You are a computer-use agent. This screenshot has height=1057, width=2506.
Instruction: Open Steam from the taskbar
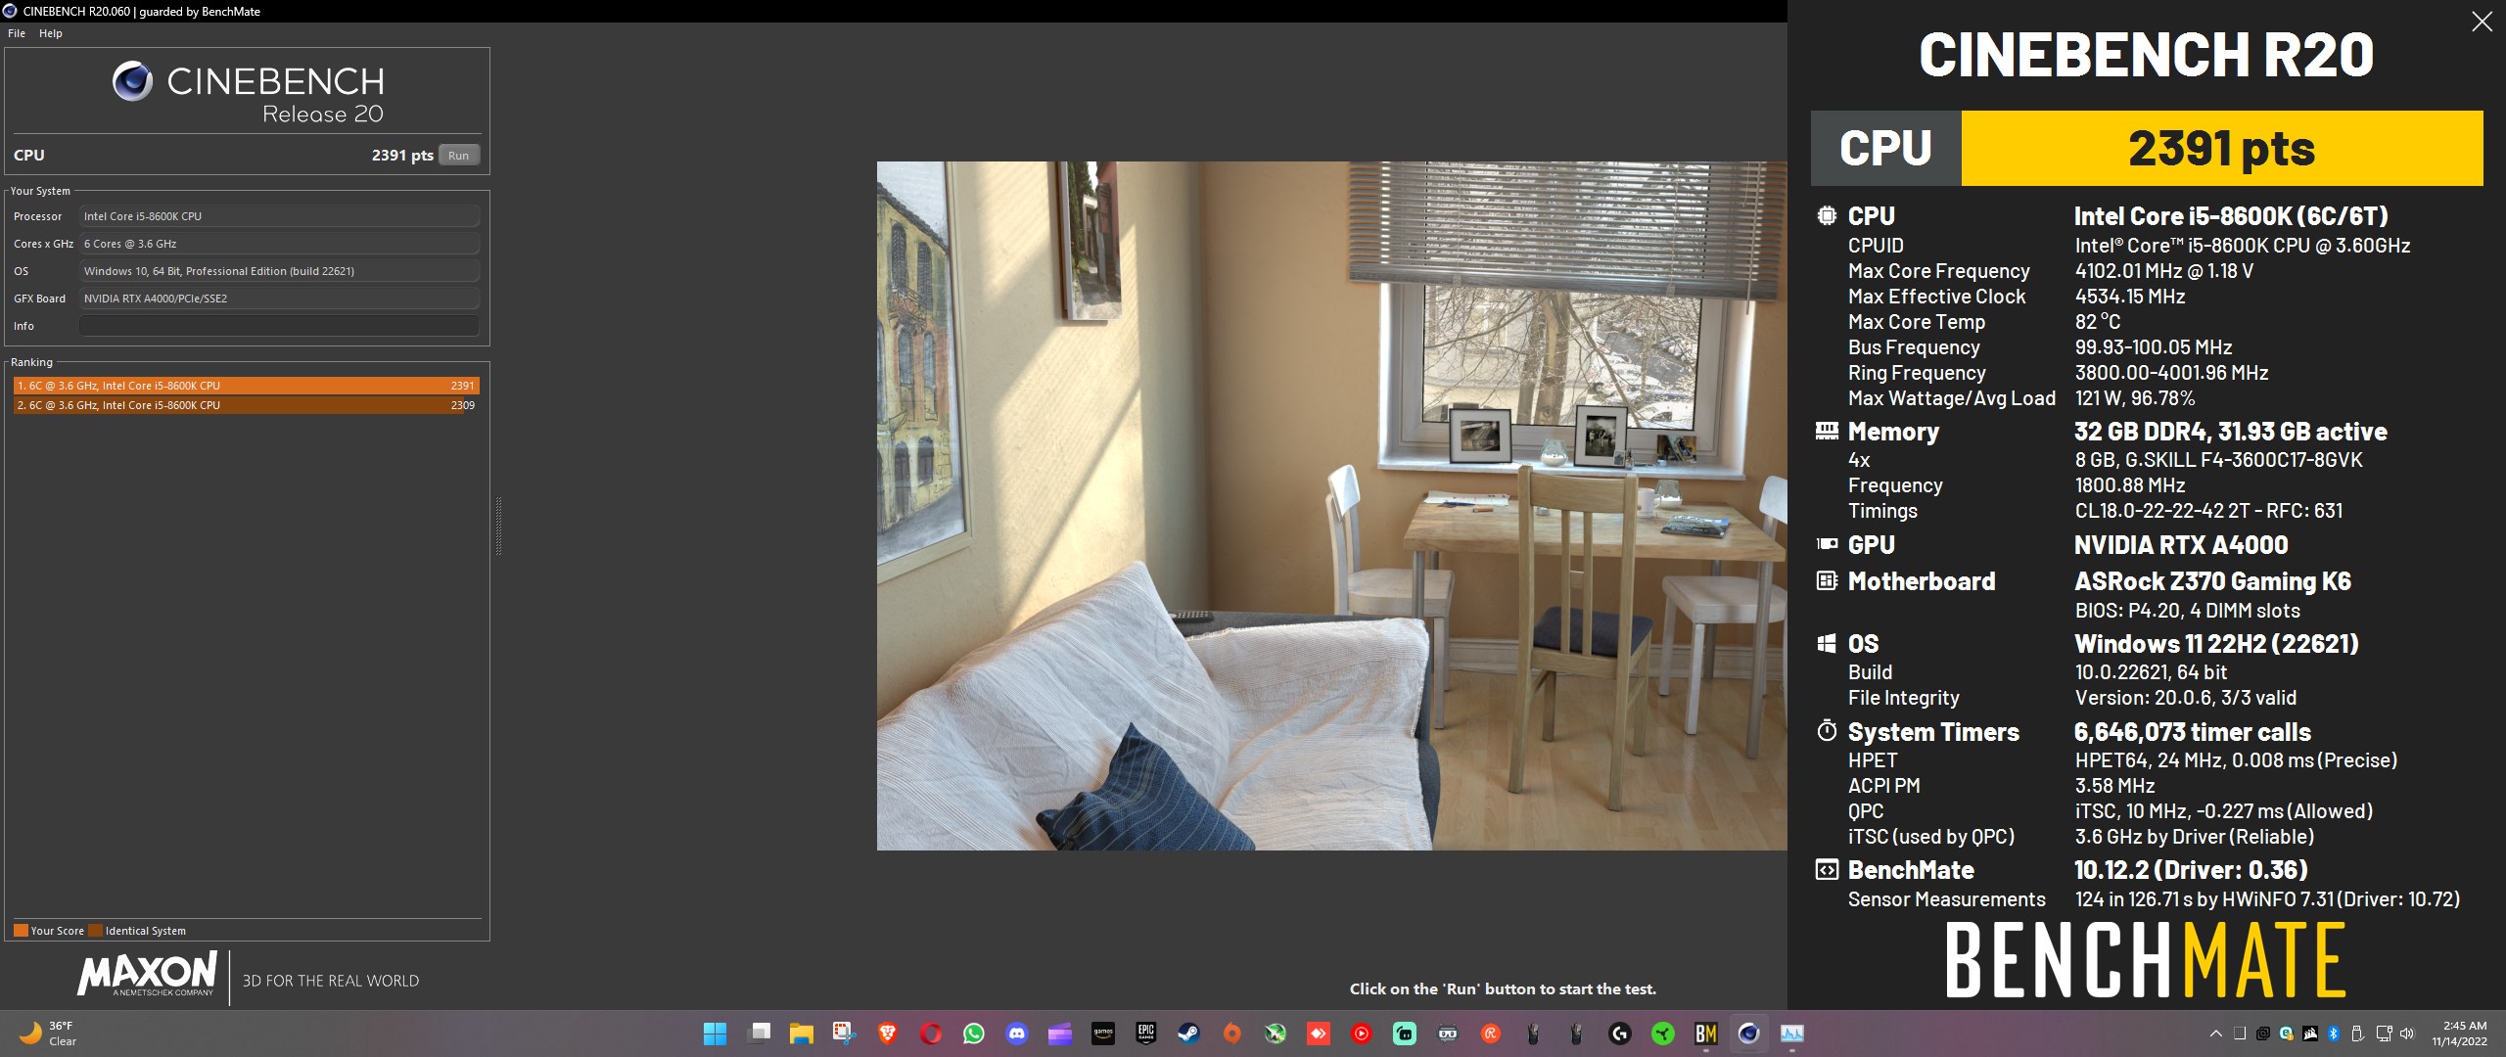1189,1034
